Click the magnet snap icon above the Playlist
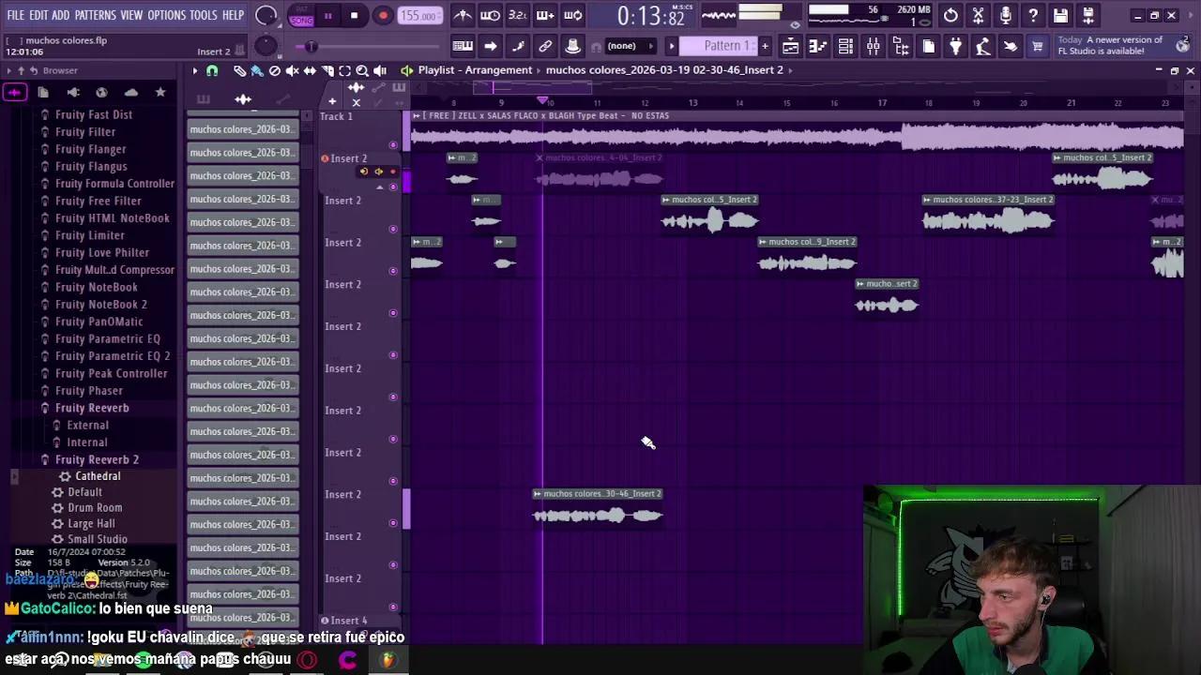Image resolution: width=1201 pixels, height=675 pixels. 212,70
